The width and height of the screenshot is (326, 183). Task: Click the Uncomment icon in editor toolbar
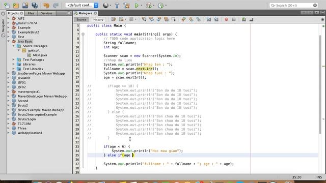pyautogui.click(x=251, y=19)
